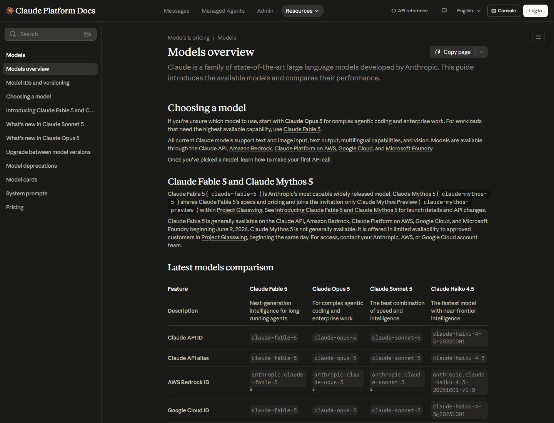Click the Log in button

[535, 11]
